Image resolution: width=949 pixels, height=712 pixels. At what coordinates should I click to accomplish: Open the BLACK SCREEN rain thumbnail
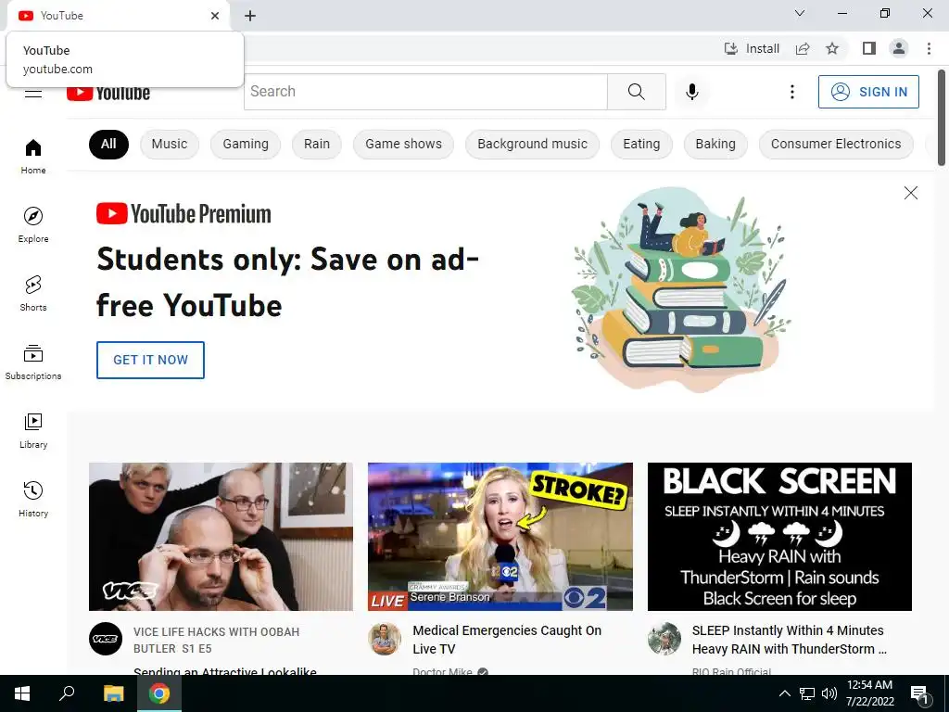pyautogui.click(x=779, y=537)
